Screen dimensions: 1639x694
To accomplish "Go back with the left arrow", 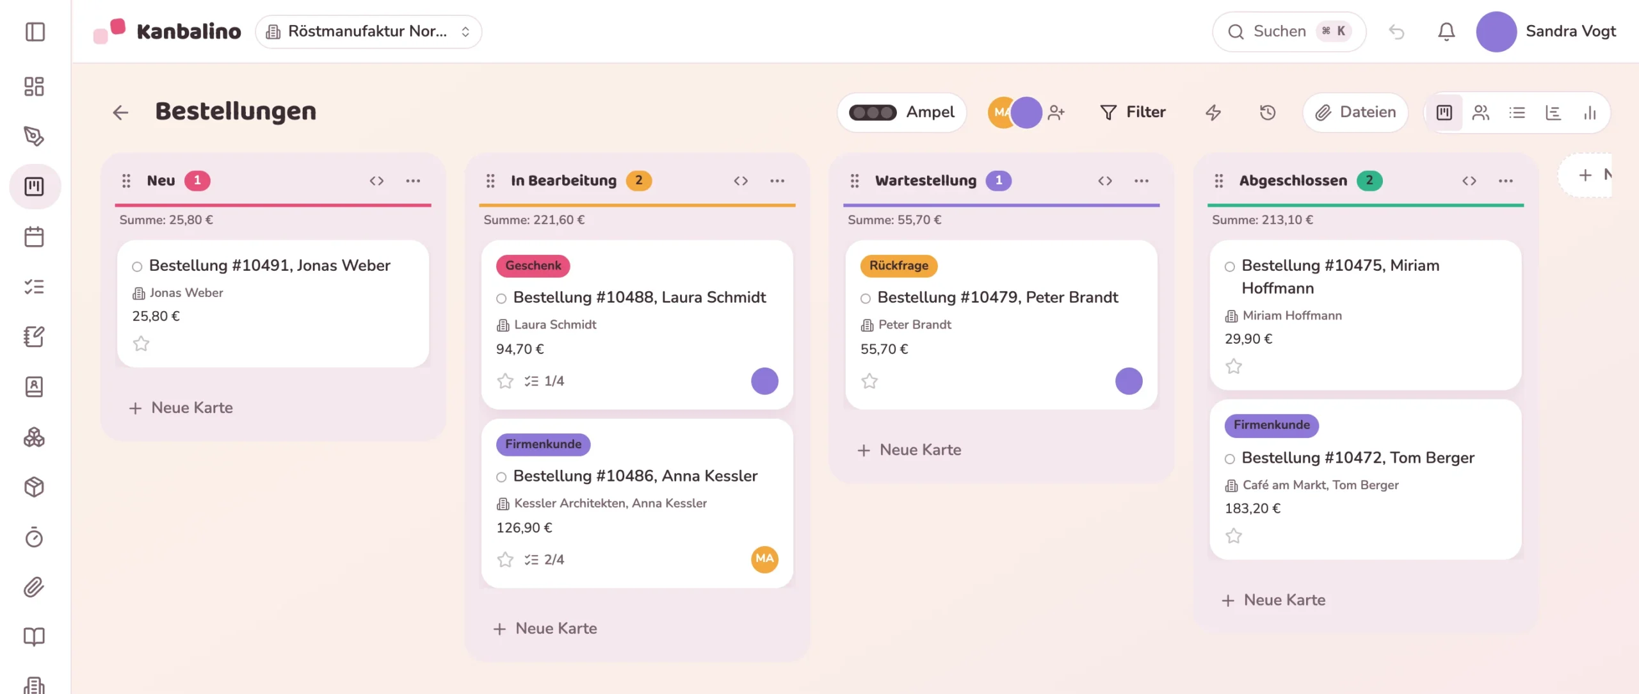I will (120, 113).
